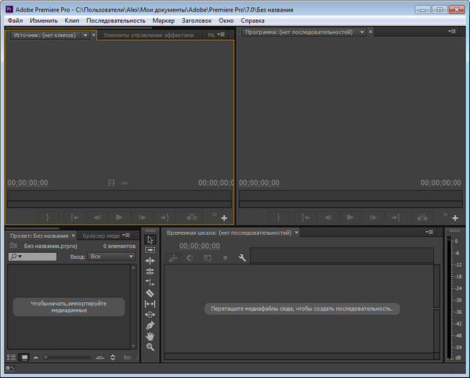Step back one frame in Source monitor

pos(97,217)
